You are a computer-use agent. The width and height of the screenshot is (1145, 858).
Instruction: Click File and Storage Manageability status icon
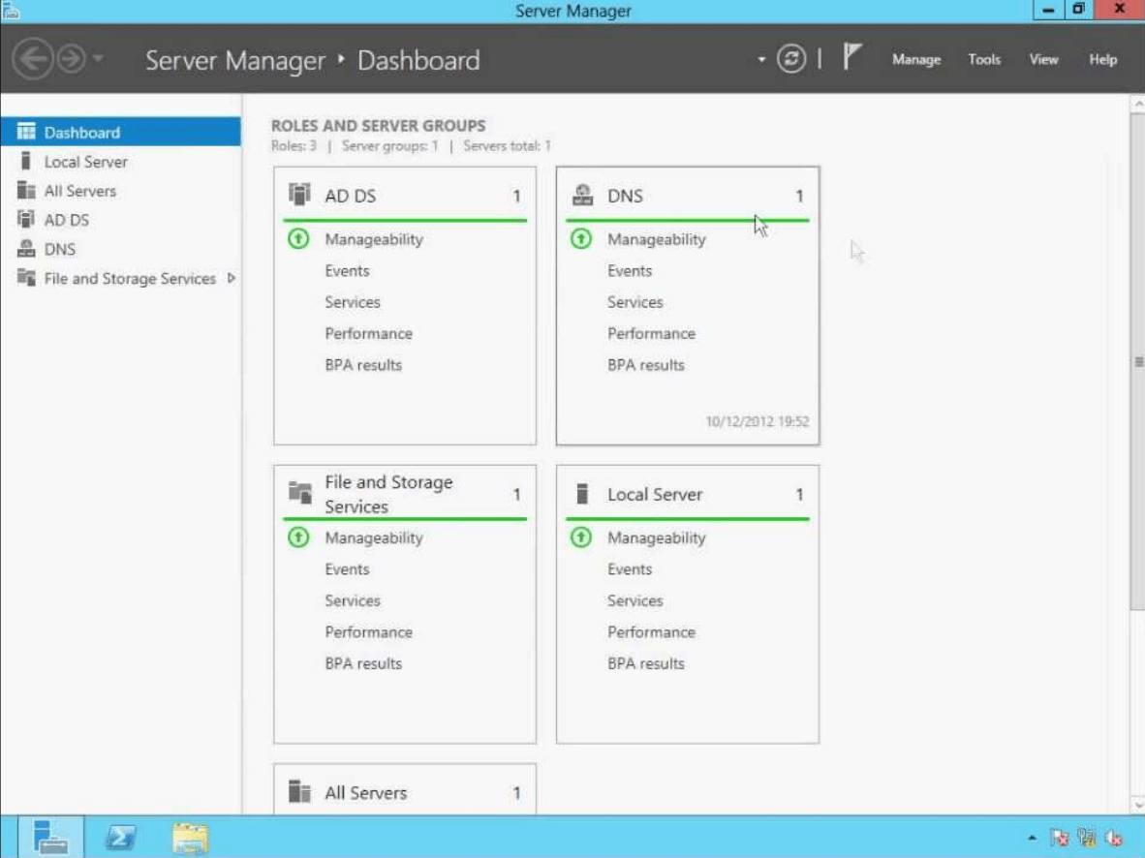pos(298,537)
